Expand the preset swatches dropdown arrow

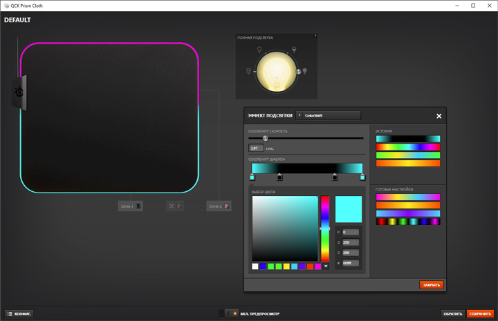pyautogui.click(x=326, y=266)
